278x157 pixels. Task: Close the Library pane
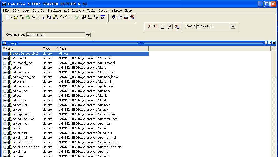coord(274,43)
